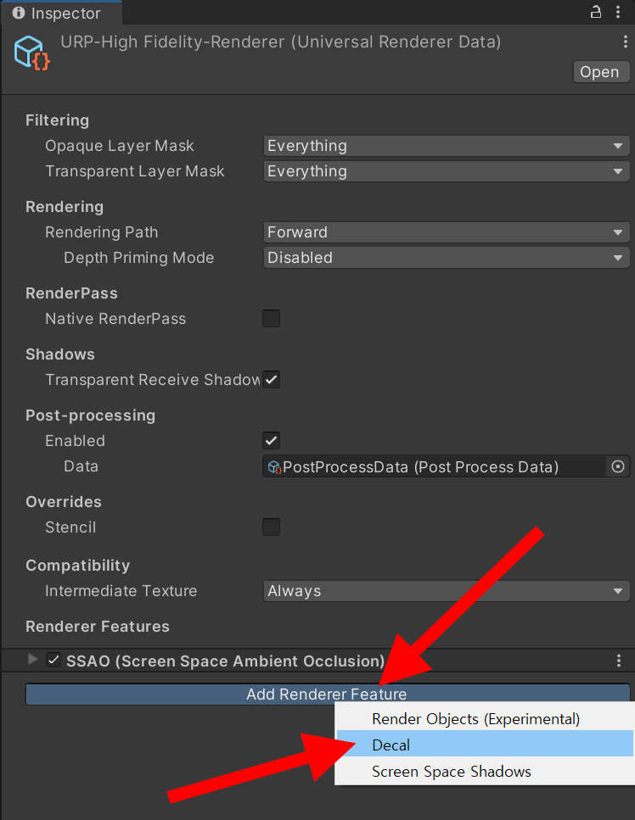Click the Post-processing section header
This screenshot has width=635, height=820.
pyautogui.click(x=91, y=416)
